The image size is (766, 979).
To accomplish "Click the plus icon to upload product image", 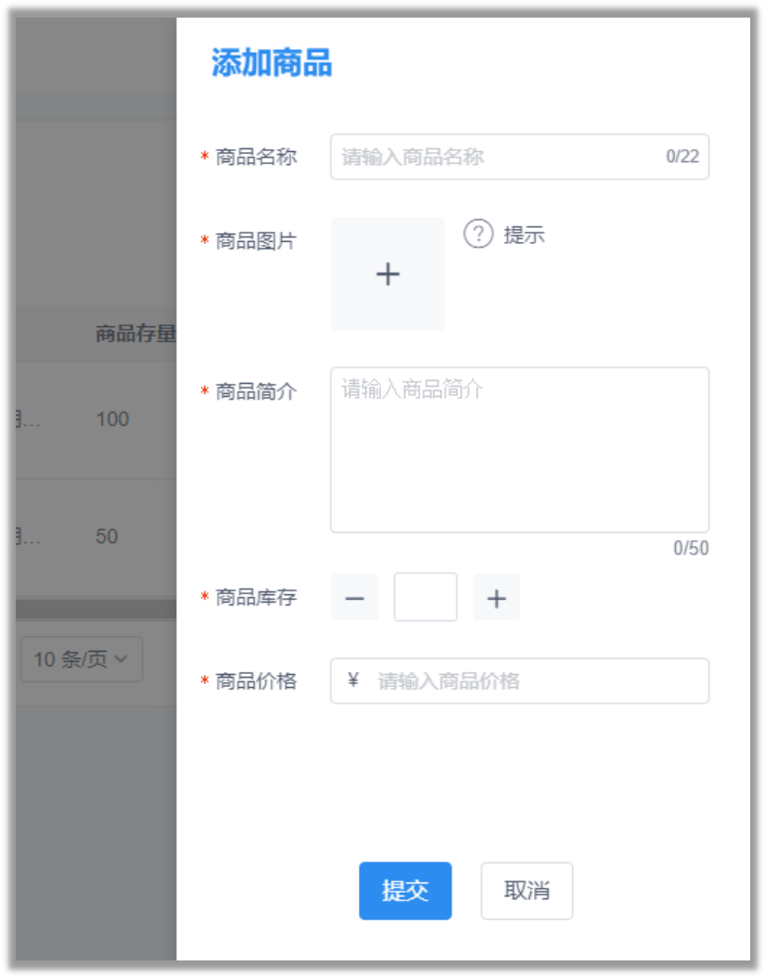I will (388, 274).
